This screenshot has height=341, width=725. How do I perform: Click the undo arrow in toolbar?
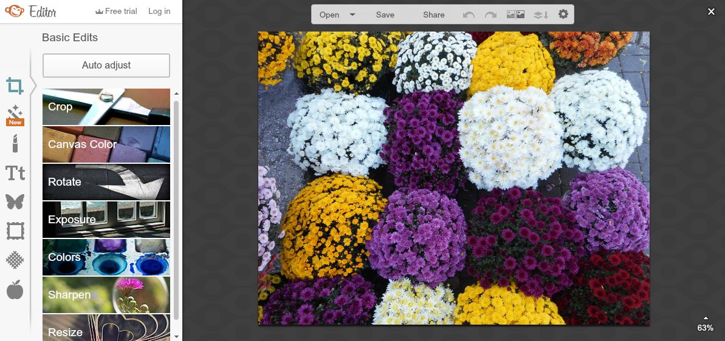point(469,15)
